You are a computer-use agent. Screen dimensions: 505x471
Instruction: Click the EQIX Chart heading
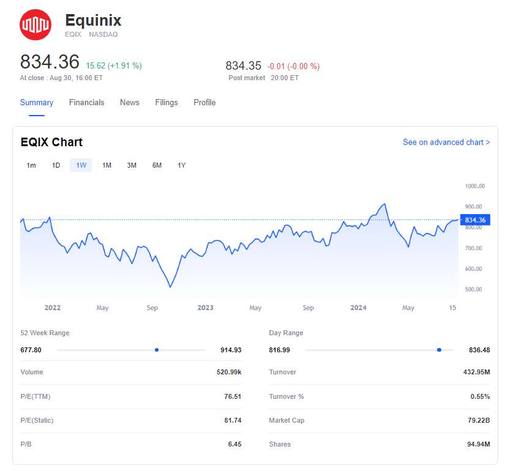(51, 142)
